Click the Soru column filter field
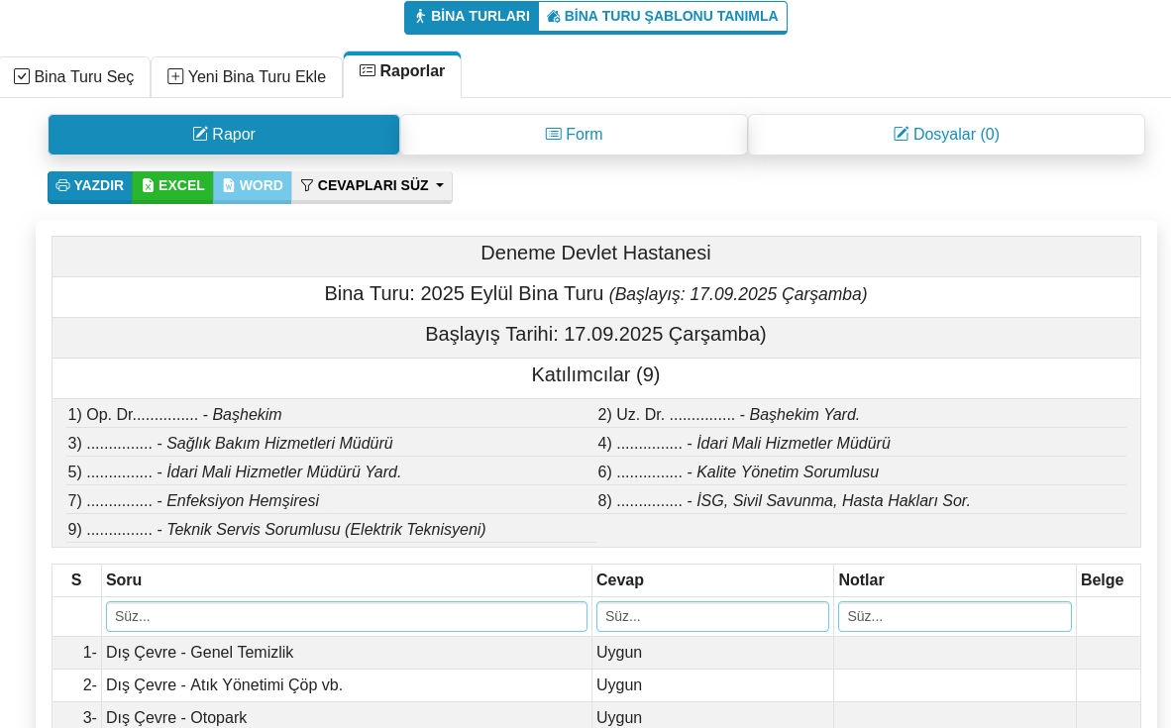Viewport: 1171px width, 728px height. (x=347, y=616)
